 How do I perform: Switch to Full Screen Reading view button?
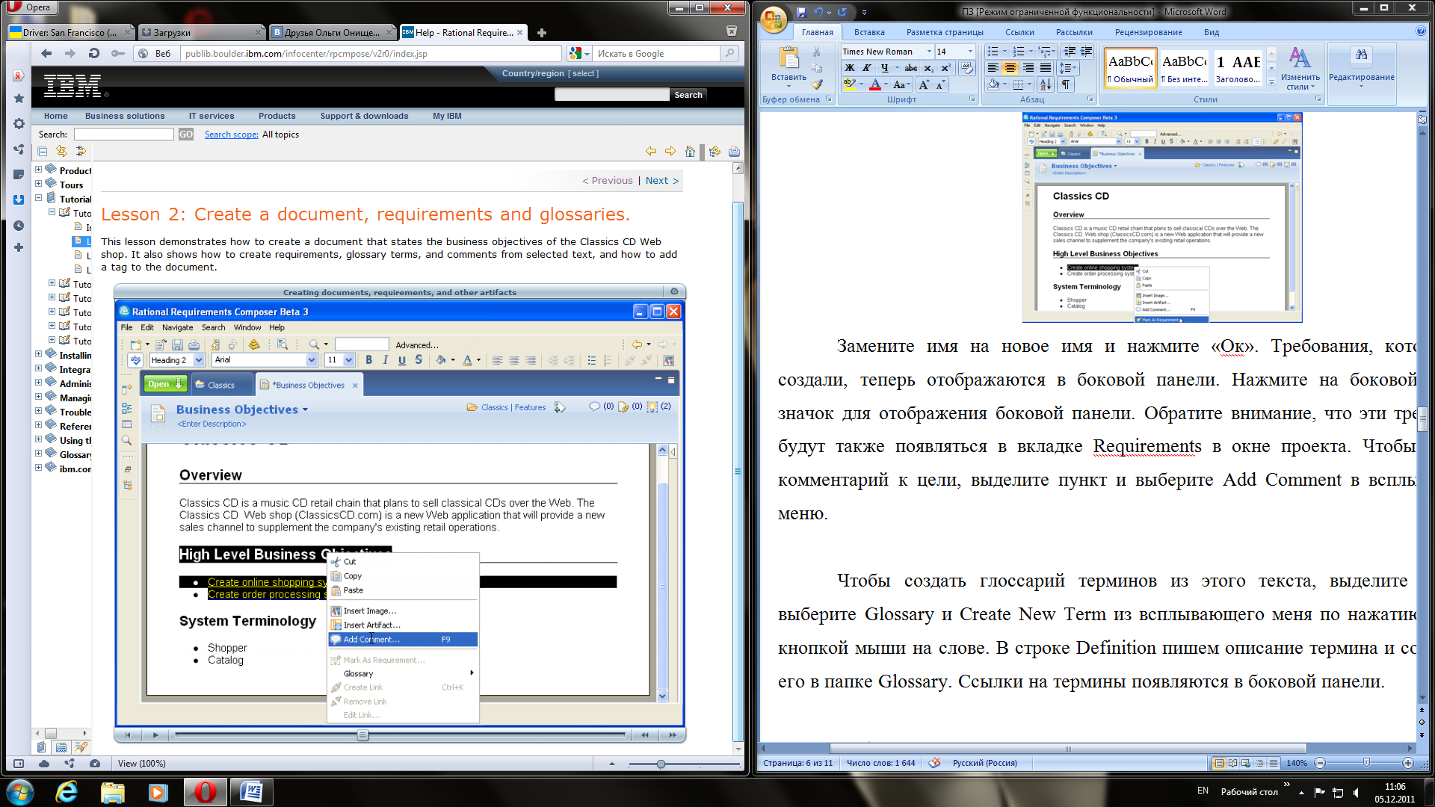tap(1232, 763)
